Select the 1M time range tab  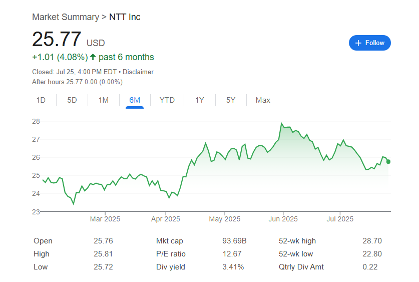click(104, 100)
